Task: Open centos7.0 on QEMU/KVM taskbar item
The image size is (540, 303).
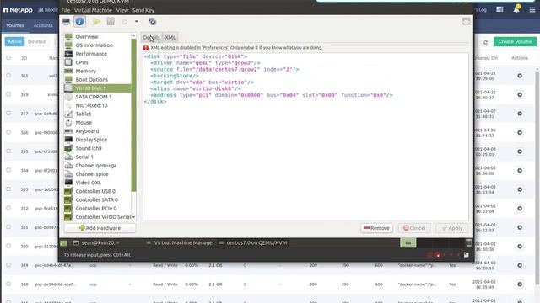Action: click(253, 243)
